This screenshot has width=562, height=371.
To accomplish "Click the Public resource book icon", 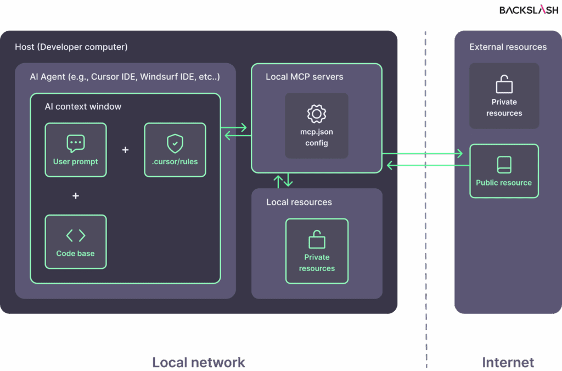I will tap(504, 165).
